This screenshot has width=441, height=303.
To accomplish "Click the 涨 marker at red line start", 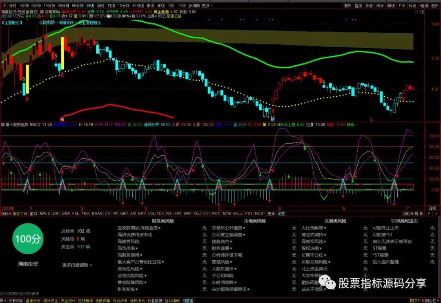I will coord(62,119).
